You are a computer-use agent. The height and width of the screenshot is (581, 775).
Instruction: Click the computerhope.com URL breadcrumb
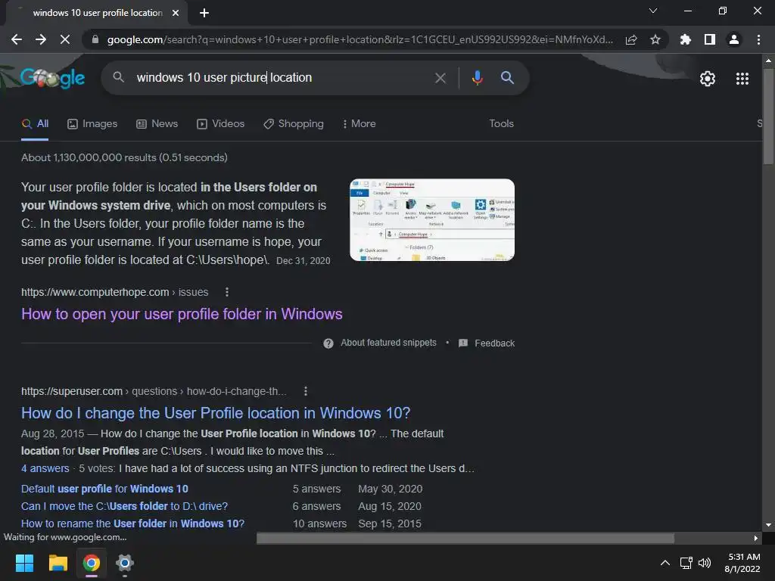tap(115, 292)
